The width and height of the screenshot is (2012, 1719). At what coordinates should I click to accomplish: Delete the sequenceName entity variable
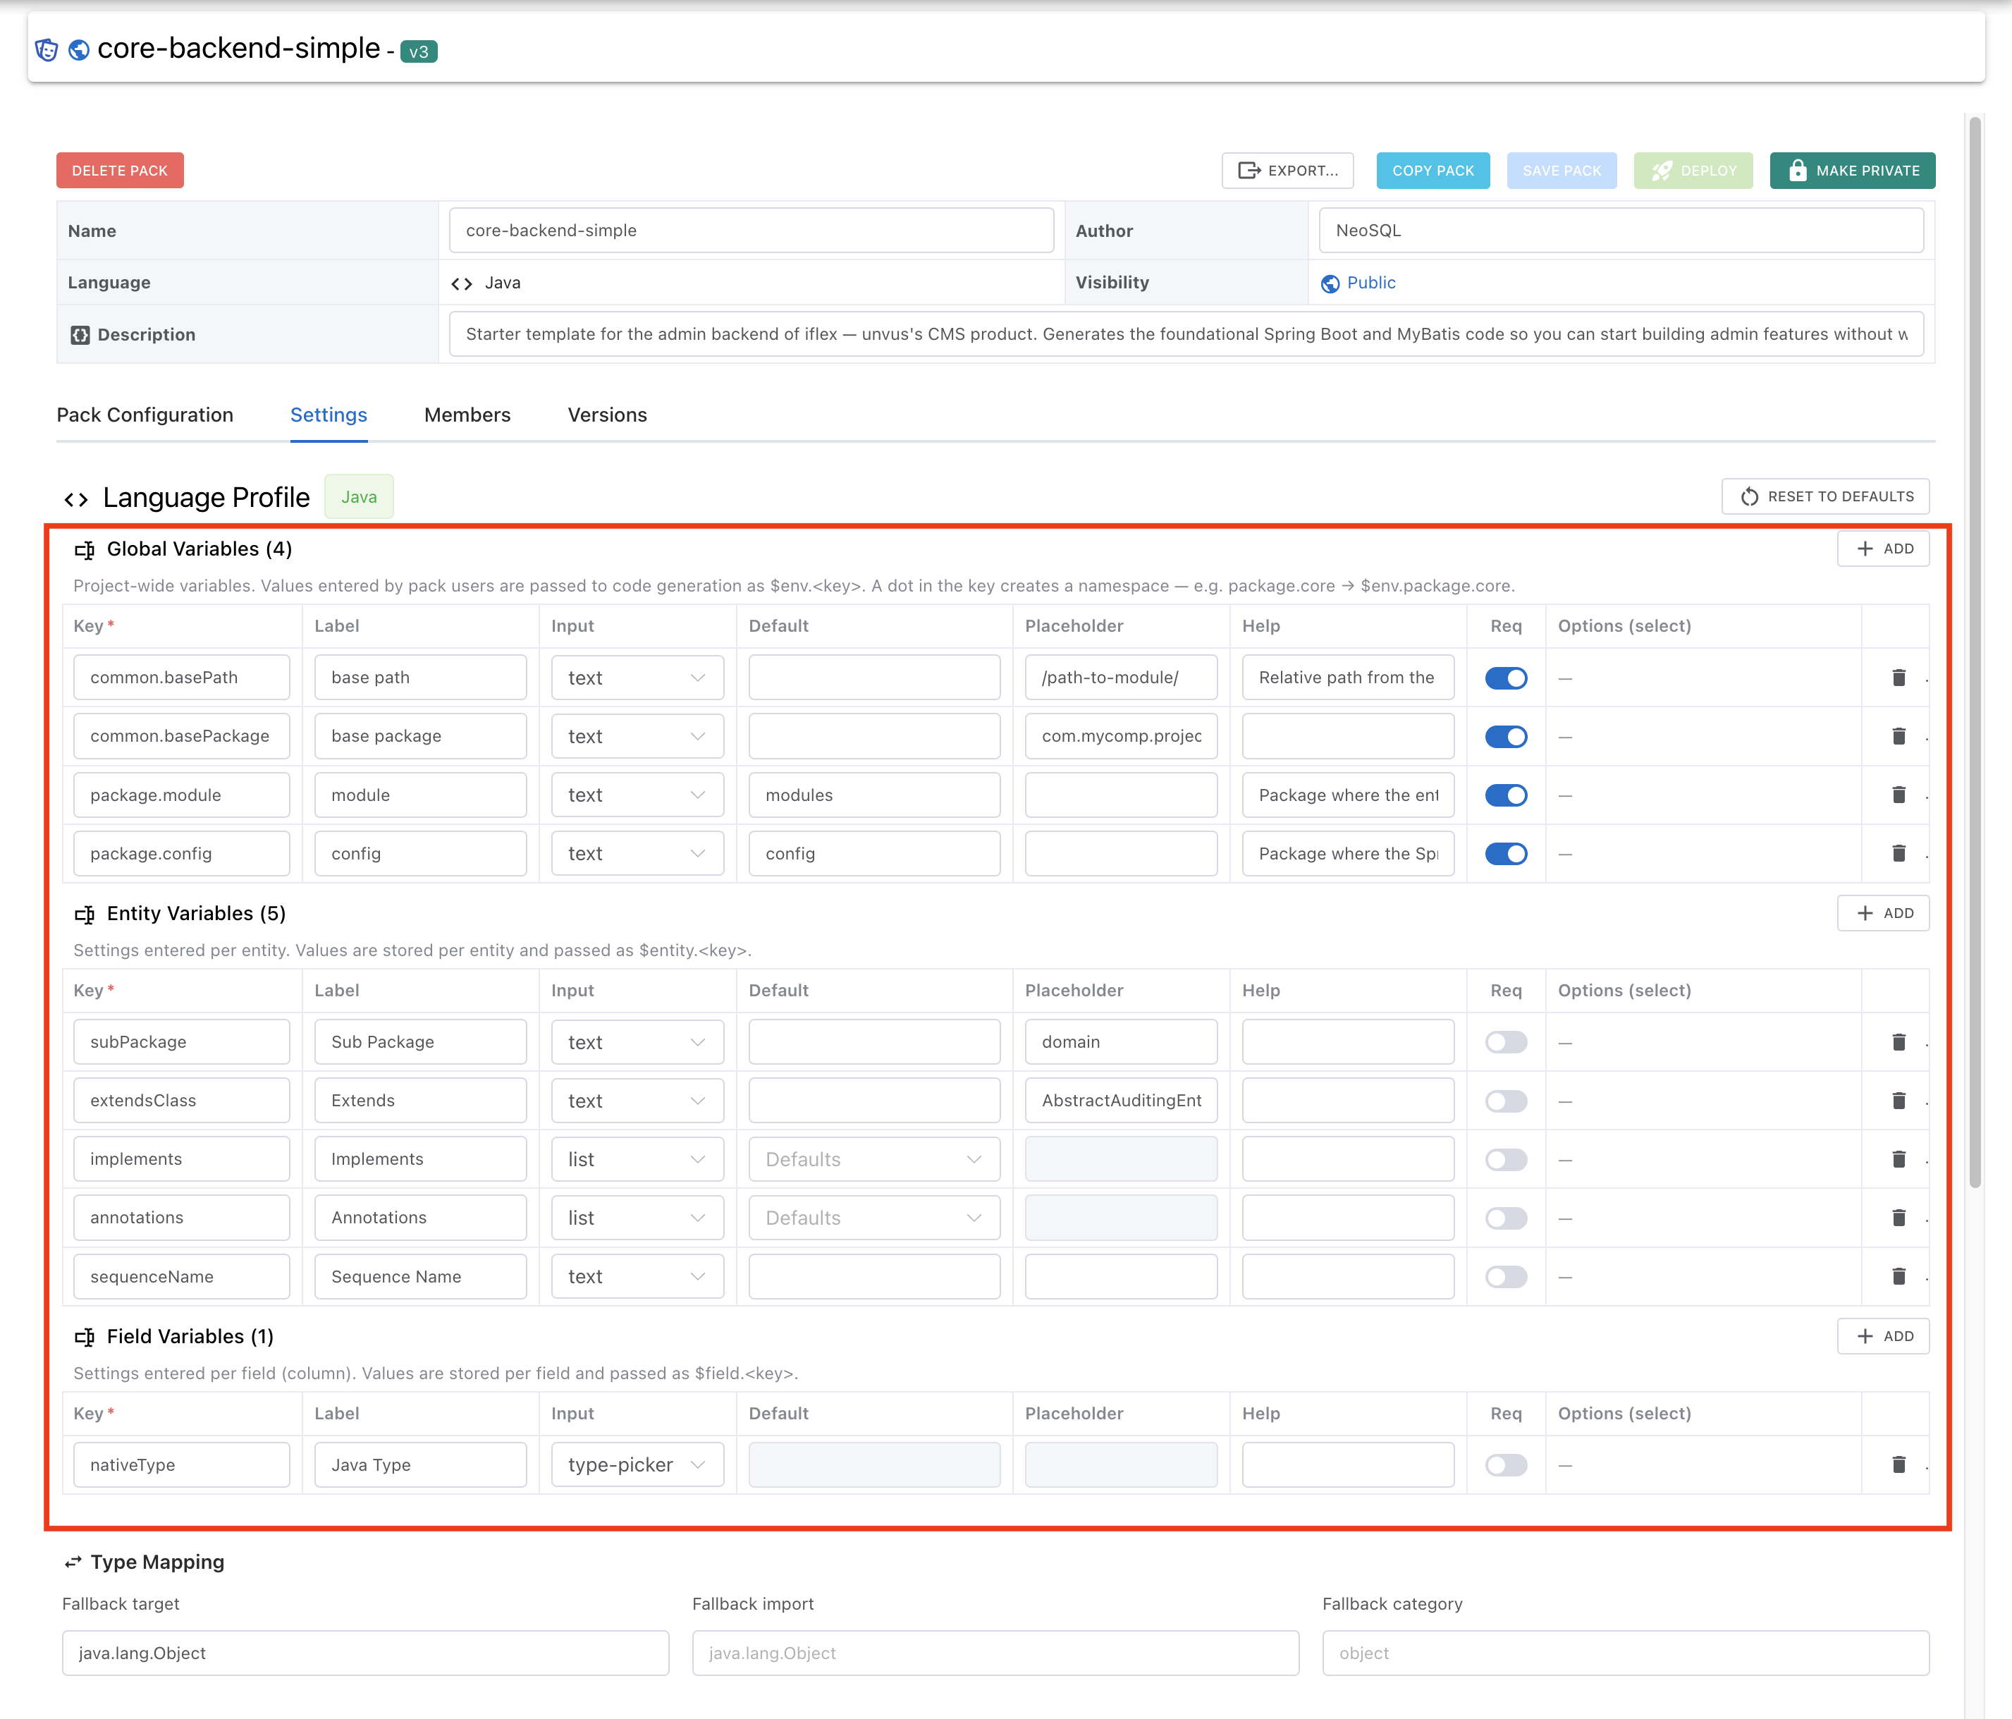click(1898, 1276)
